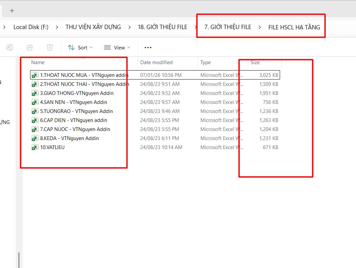
Task: Sort by Date modified column header
Action: click(157, 62)
